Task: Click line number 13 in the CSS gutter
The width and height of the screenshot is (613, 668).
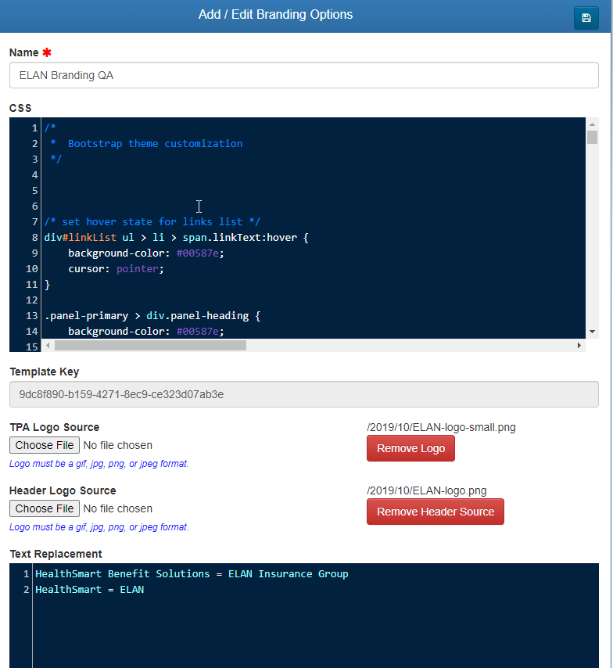Action: click(31, 316)
